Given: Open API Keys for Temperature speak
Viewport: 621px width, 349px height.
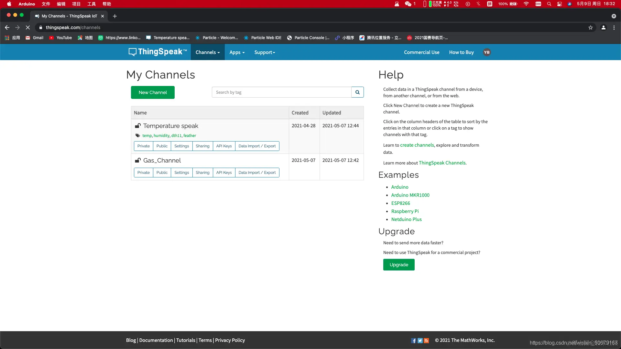Looking at the screenshot, I should 224,146.
